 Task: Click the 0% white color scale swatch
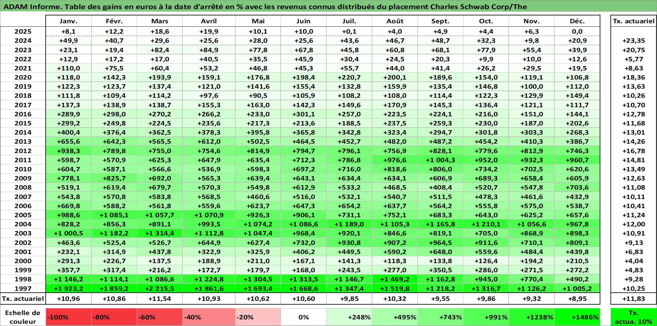point(303,317)
